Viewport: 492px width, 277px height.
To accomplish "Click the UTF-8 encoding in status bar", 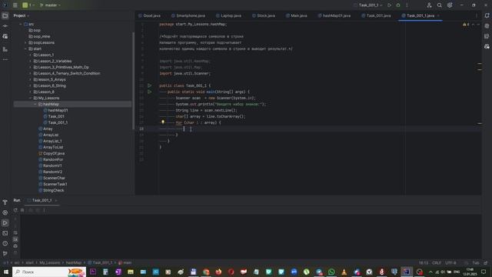I will pos(450,262).
